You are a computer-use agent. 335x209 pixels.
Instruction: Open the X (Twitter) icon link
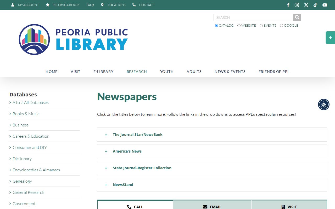[306, 5]
